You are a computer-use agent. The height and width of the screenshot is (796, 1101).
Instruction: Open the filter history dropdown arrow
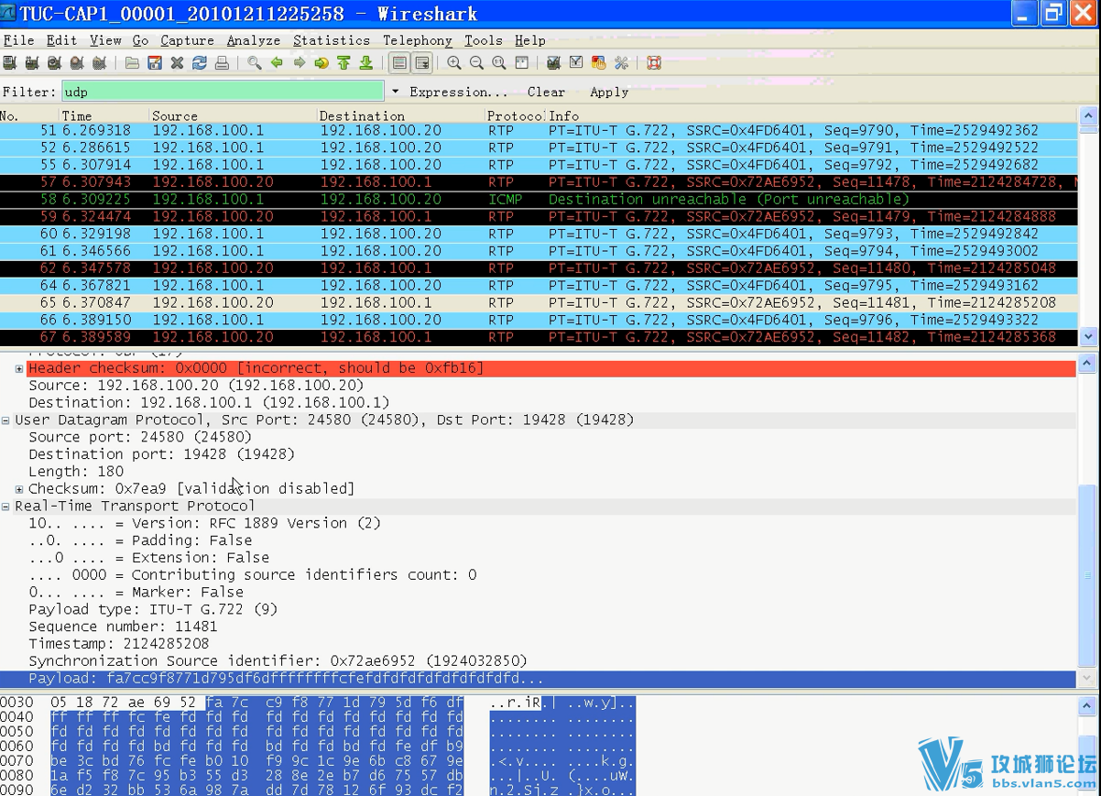(x=396, y=93)
